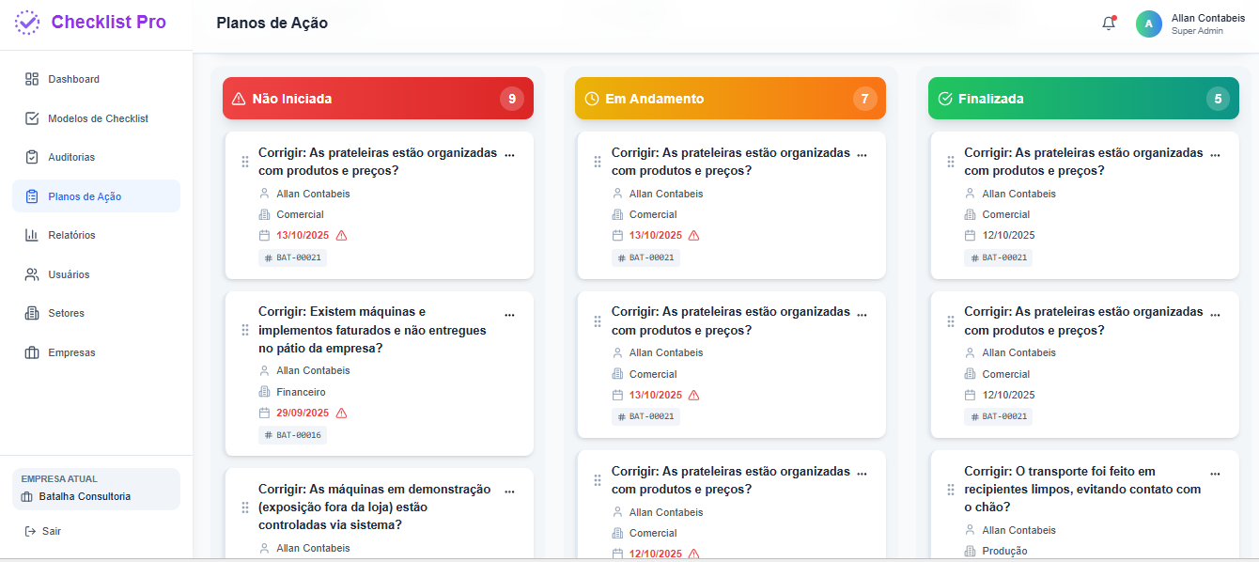The height and width of the screenshot is (562, 1259).
Task: Click 'Planos de Ação' page heading
Action: [272, 23]
